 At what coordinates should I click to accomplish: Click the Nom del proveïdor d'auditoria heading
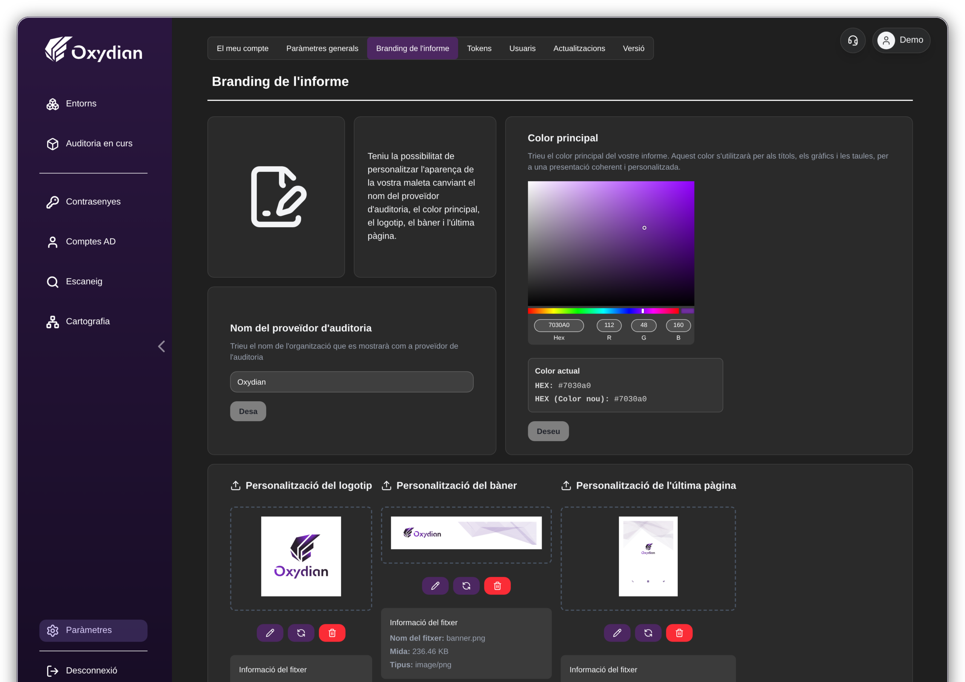pyautogui.click(x=301, y=328)
